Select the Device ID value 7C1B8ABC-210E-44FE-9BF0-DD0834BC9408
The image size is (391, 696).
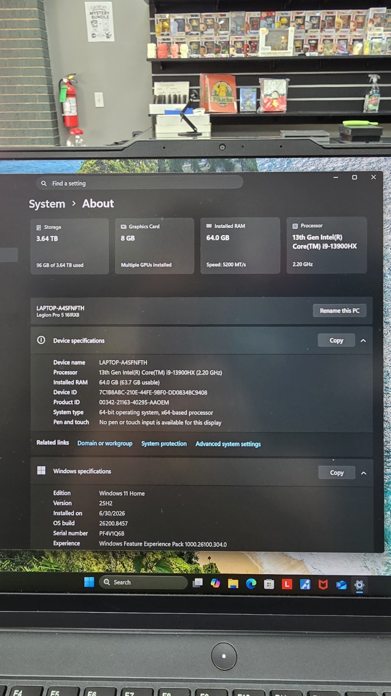(x=153, y=392)
